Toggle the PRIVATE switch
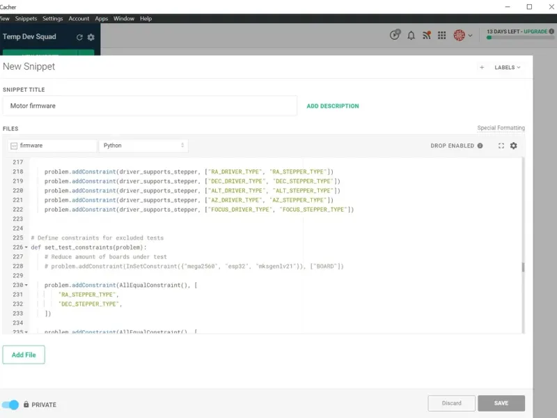This screenshot has height=418, width=557. click(10, 405)
